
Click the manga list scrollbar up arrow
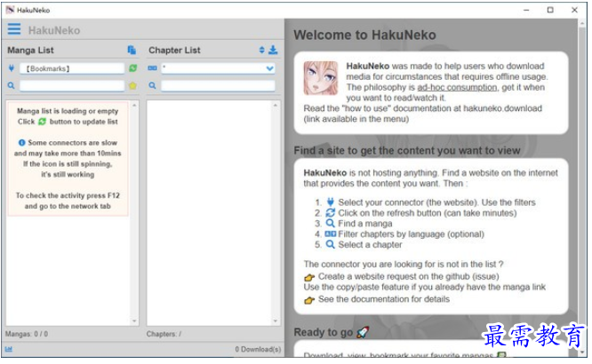point(134,106)
